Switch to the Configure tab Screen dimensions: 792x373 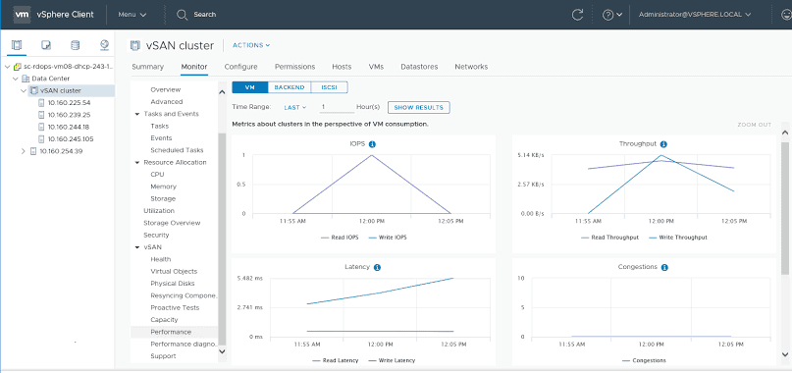coord(240,67)
